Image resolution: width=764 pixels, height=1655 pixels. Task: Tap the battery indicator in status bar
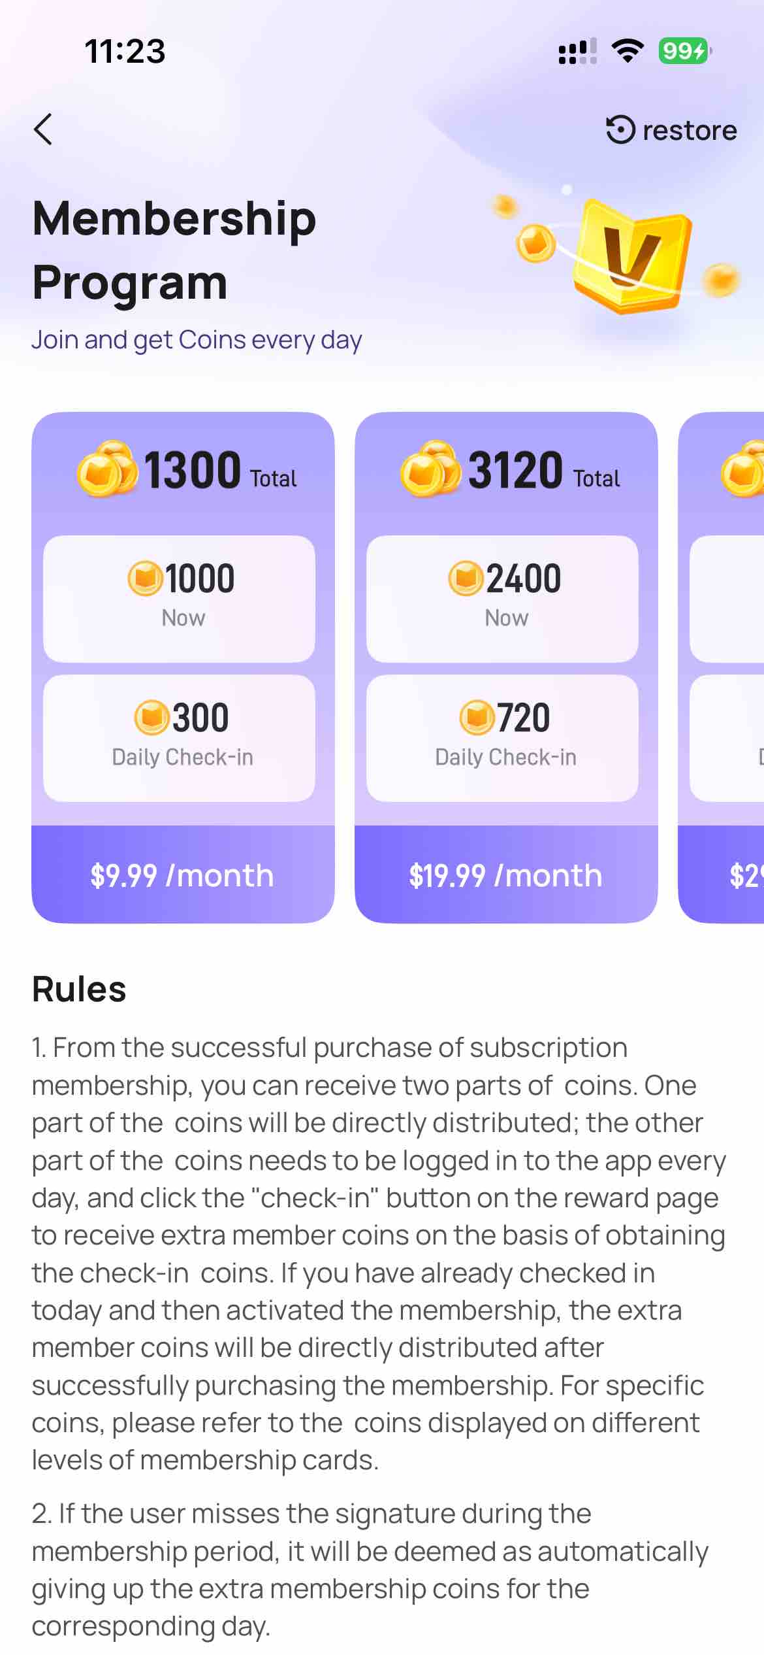[683, 51]
